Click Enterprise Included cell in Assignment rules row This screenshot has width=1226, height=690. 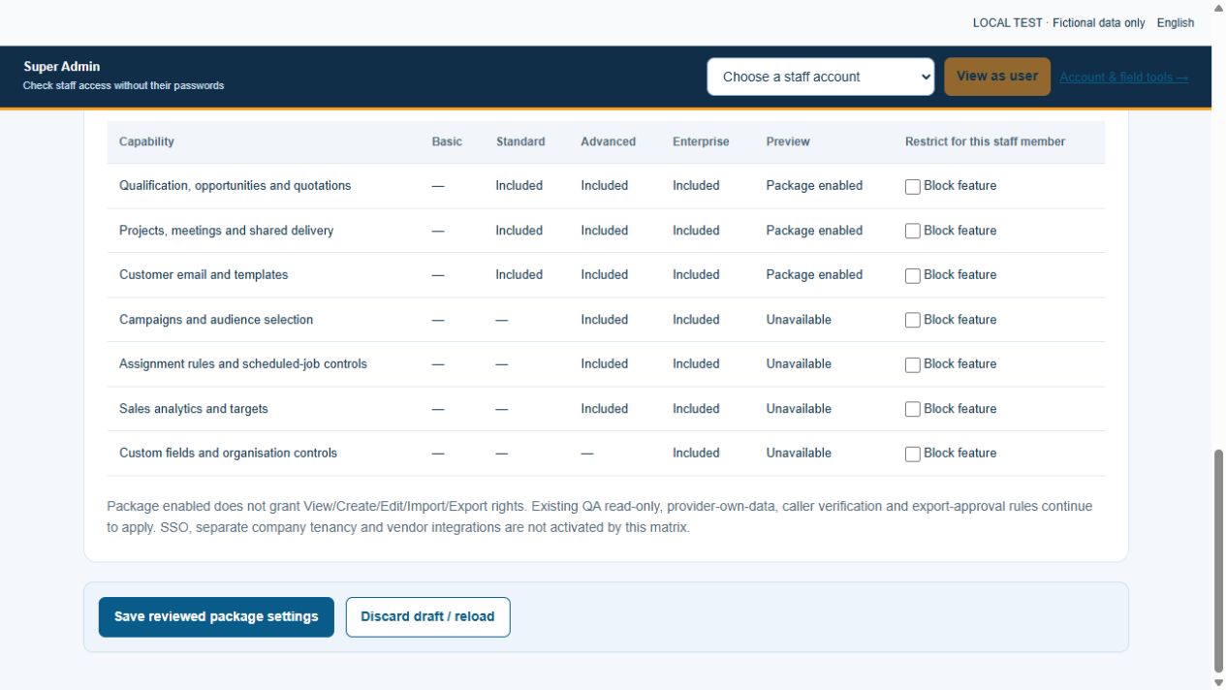tap(696, 364)
